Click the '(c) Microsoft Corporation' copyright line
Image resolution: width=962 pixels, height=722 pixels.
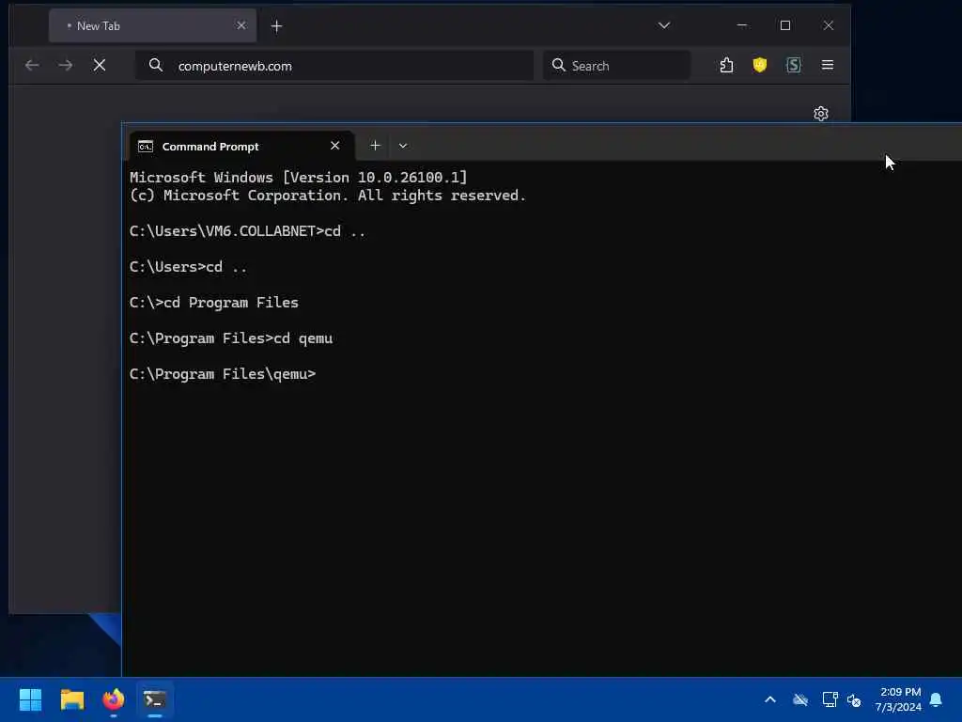tap(328, 196)
